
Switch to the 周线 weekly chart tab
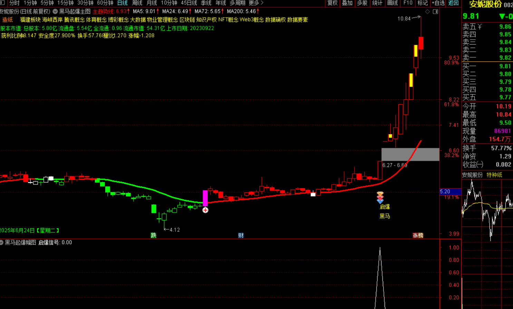(137, 3)
